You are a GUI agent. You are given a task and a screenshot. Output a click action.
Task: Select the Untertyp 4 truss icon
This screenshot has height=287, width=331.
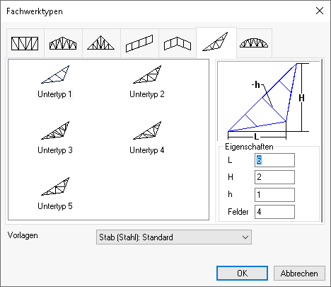(147, 130)
